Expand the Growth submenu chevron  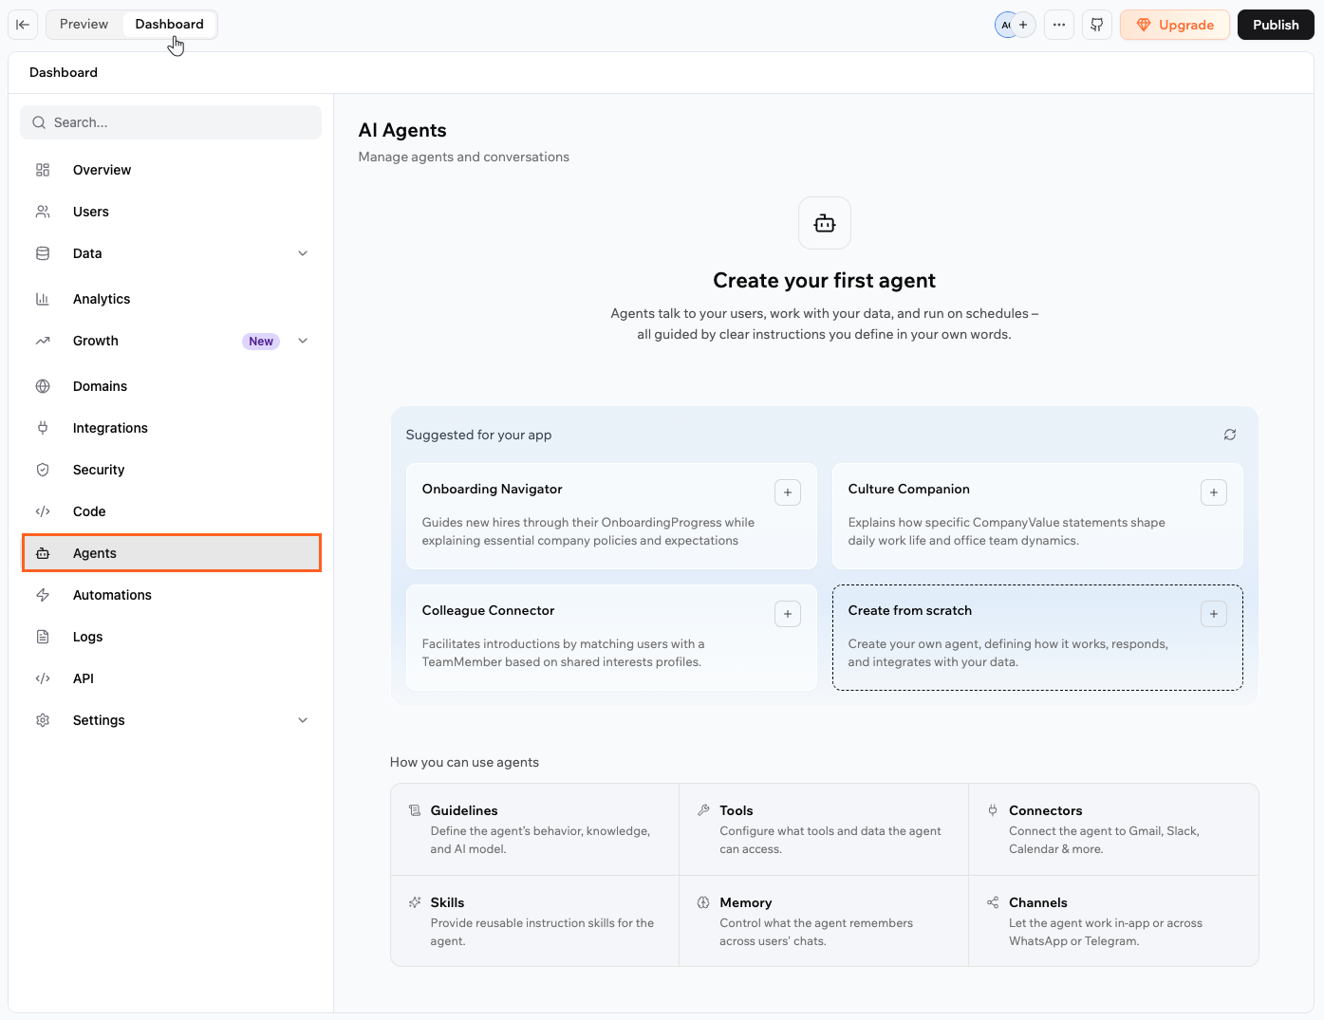click(303, 341)
